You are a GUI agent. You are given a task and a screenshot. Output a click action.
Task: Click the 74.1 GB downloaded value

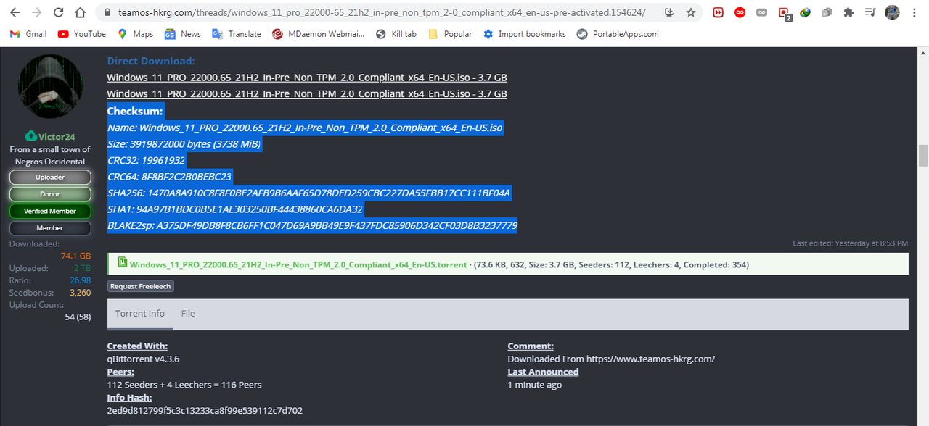(75, 256)
